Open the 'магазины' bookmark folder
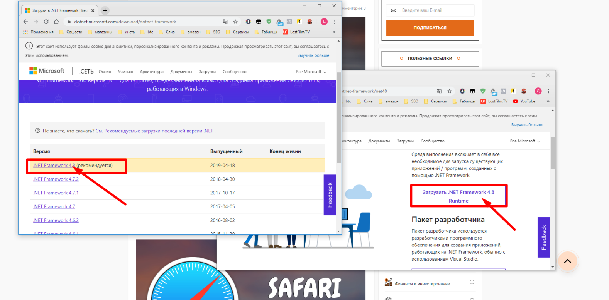The height and width of the screenshot is (300, 609). pos(100,32)
